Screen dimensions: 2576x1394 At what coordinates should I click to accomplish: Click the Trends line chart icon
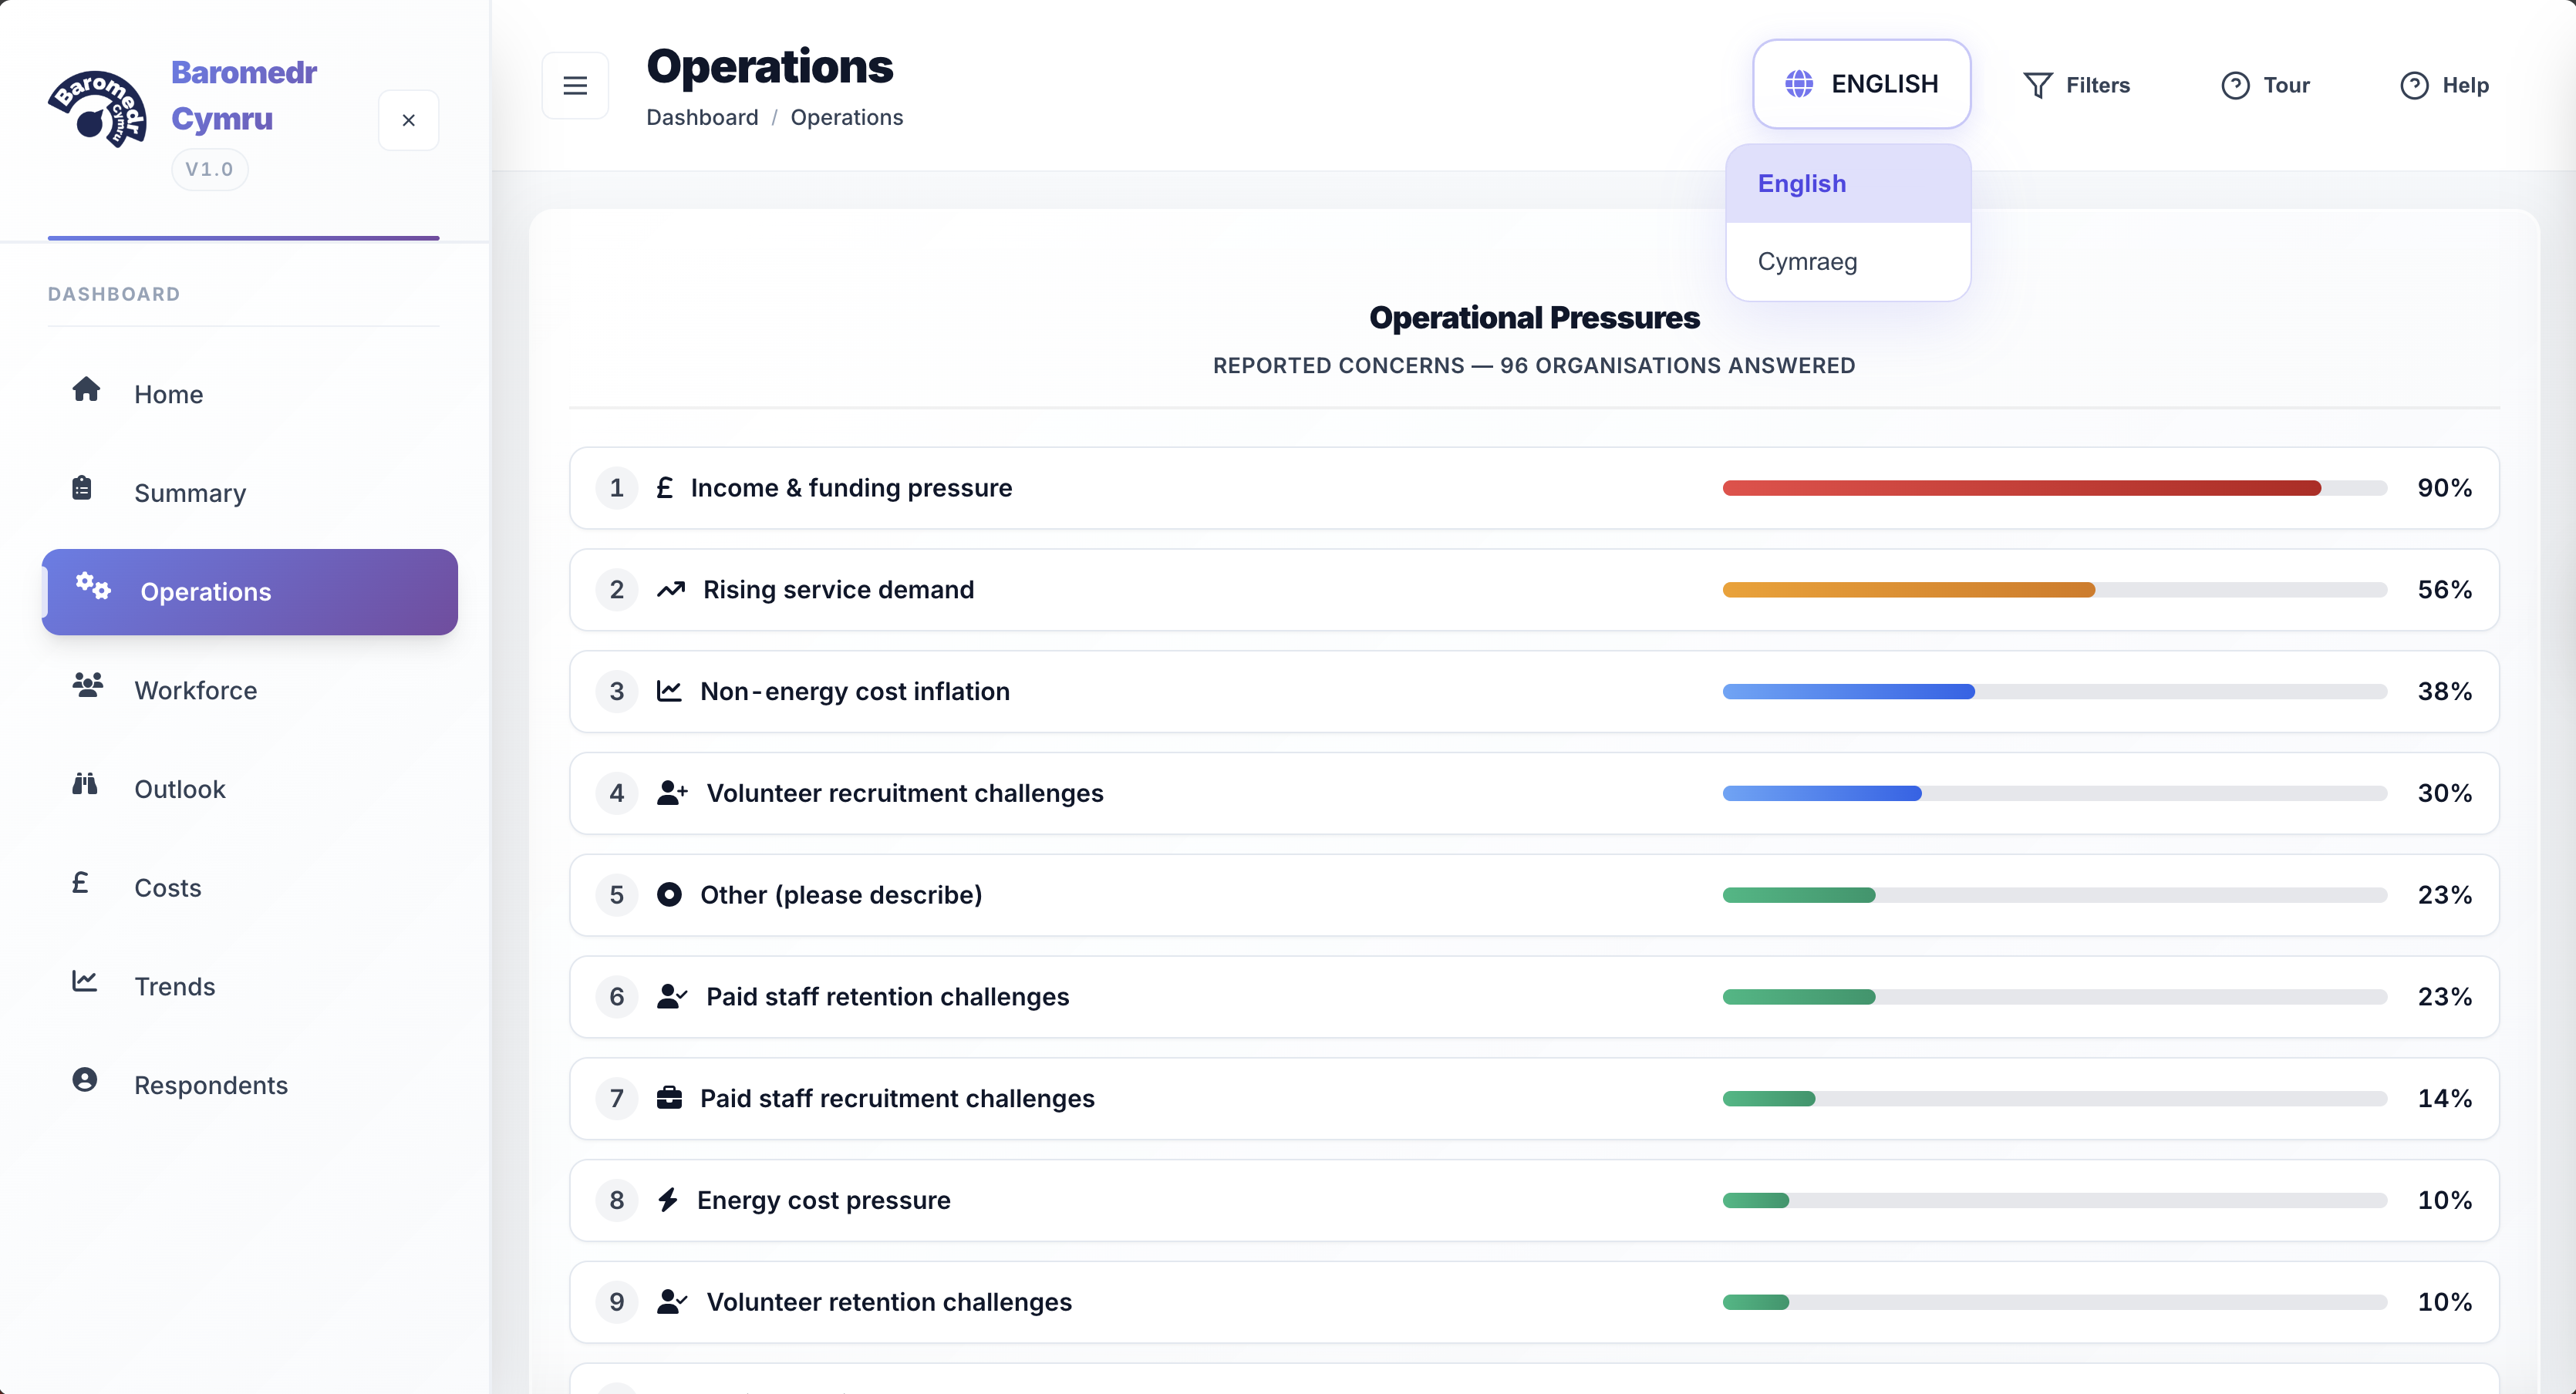click(x=84, y=982)
